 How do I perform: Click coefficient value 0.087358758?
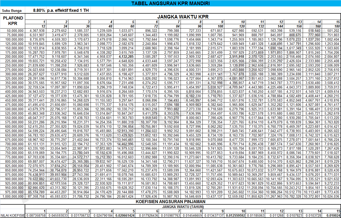36,215
